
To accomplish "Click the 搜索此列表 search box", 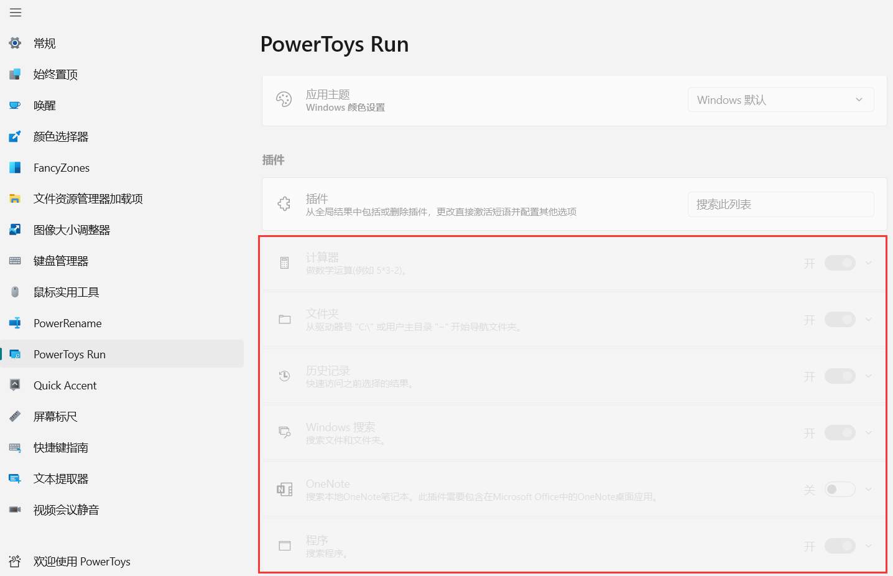I will [x=780, y=204].
